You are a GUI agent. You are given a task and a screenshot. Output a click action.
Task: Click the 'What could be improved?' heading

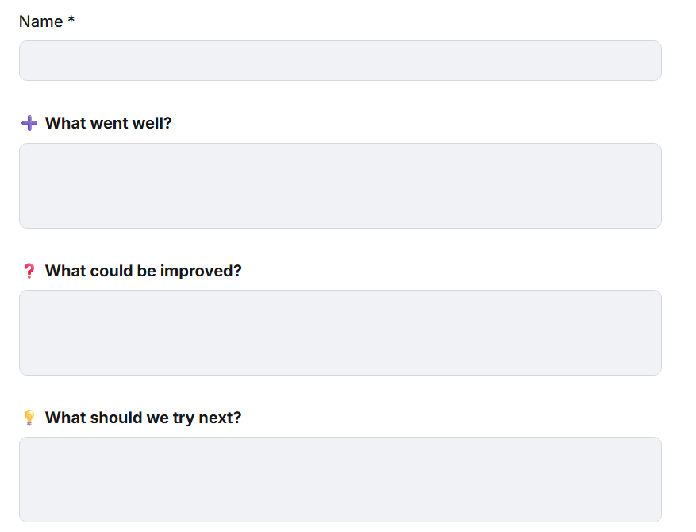tap(143, 271)
